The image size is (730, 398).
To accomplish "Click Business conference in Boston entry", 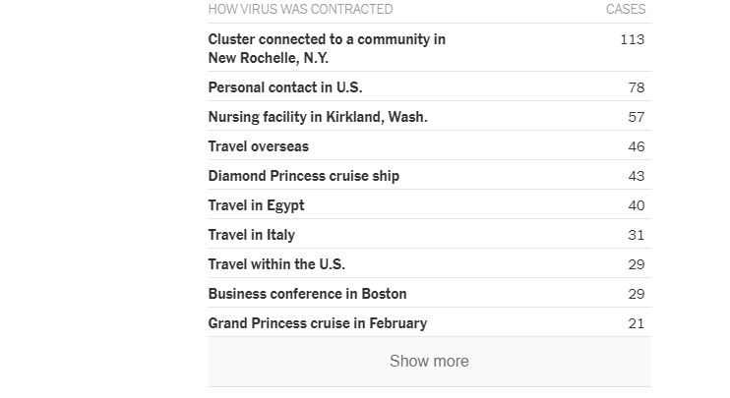I will tap(307, 294).
